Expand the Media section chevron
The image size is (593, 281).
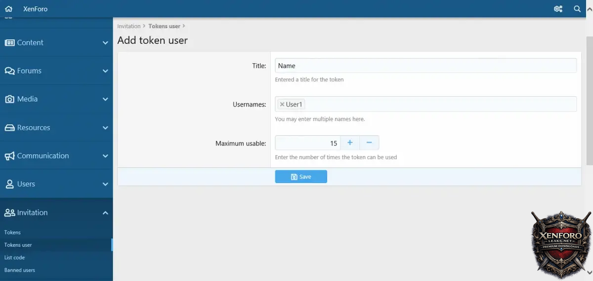(x=105, y=99)
